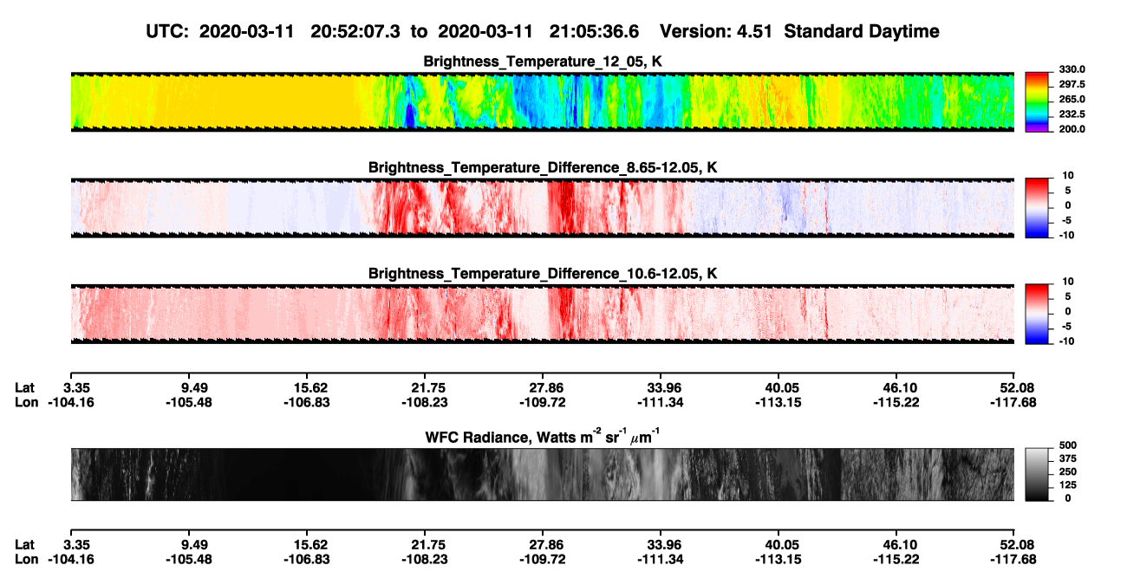Image resolution: width=1127 pixels, height=578 pixels.
Task: Click longitude -111.34 on the axis above WFC Radiance
Action: (x=661, y=402)
